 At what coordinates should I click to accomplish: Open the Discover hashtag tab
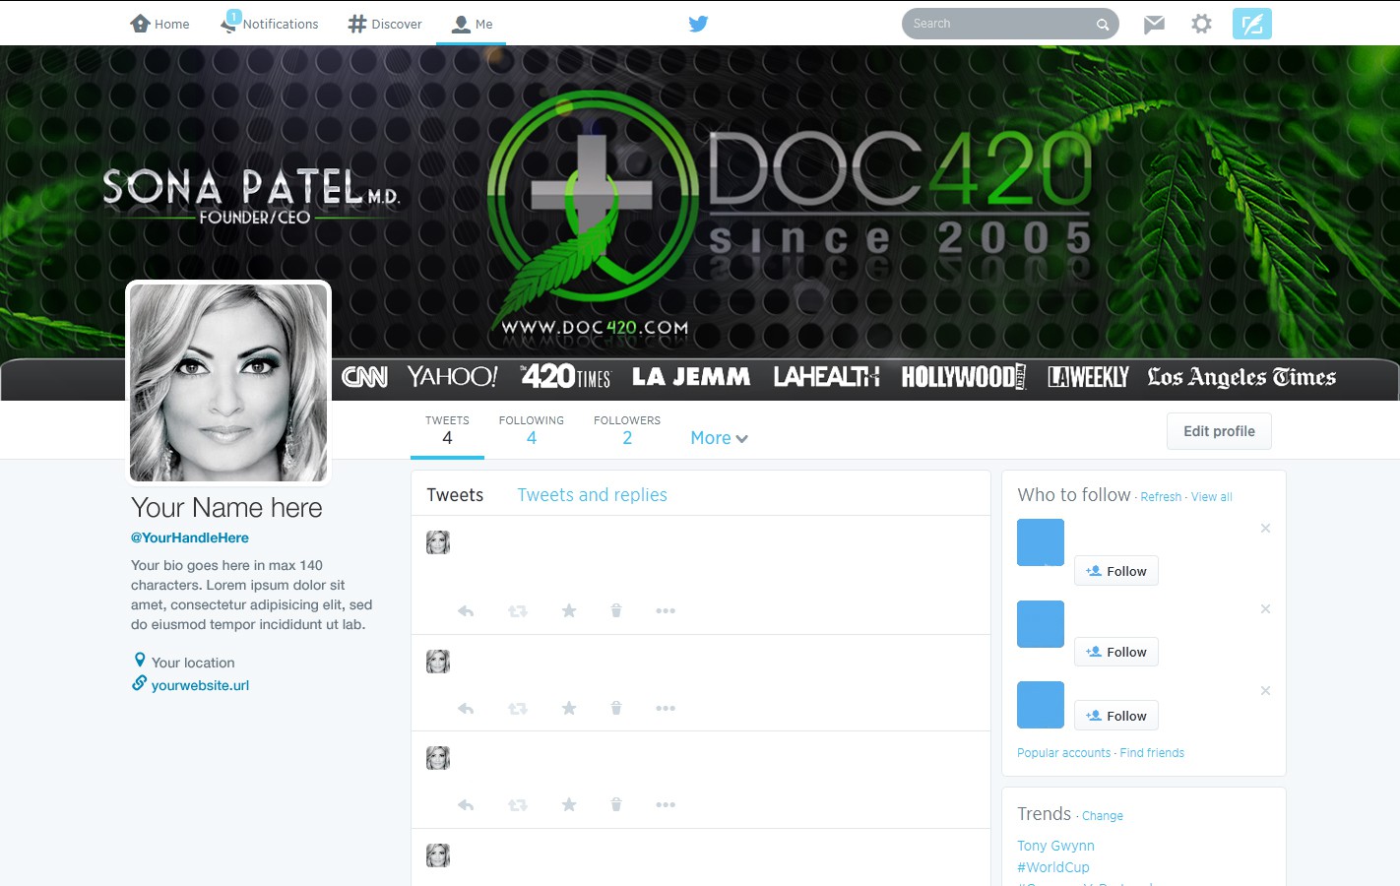[385, 24]
